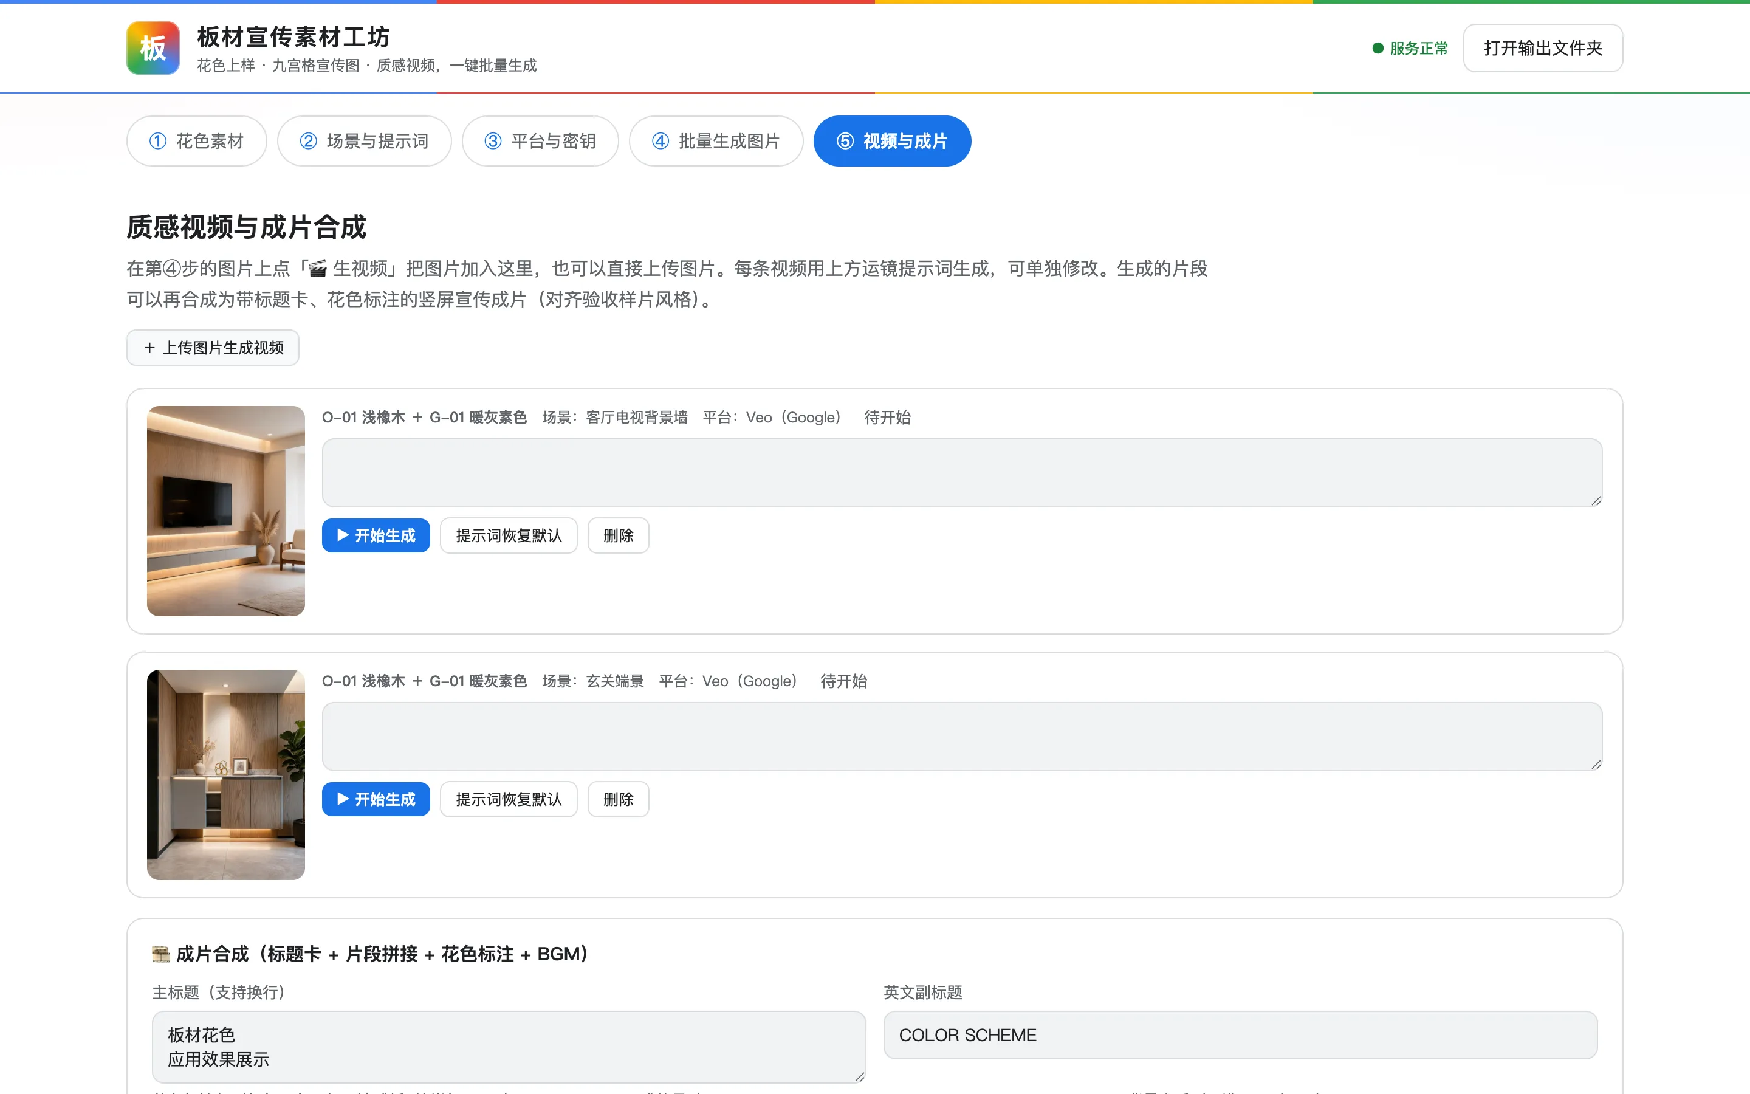Open the 客厅电视背景墙 scene thumbnail
The width and height of the screenshot is (1750, 1094).
click(225, 511)
